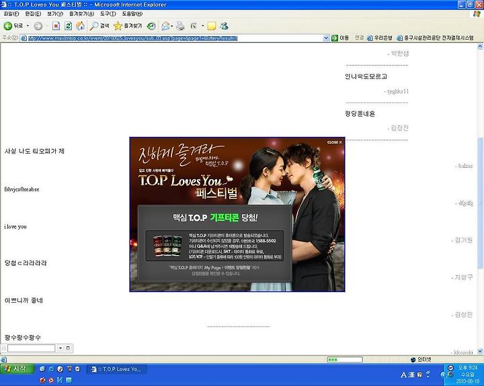Viewport: 484px width, 386px height.
Task: Open the History clock icon
Action: pyautogui.click(x=151, y=26)
